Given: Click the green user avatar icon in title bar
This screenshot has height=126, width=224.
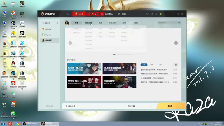Looking at the screenshot, I should [x=161, y=14].
